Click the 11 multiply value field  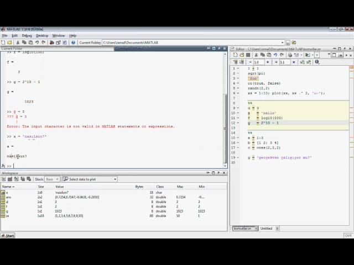pyautogui.click(x=285, y=62)
